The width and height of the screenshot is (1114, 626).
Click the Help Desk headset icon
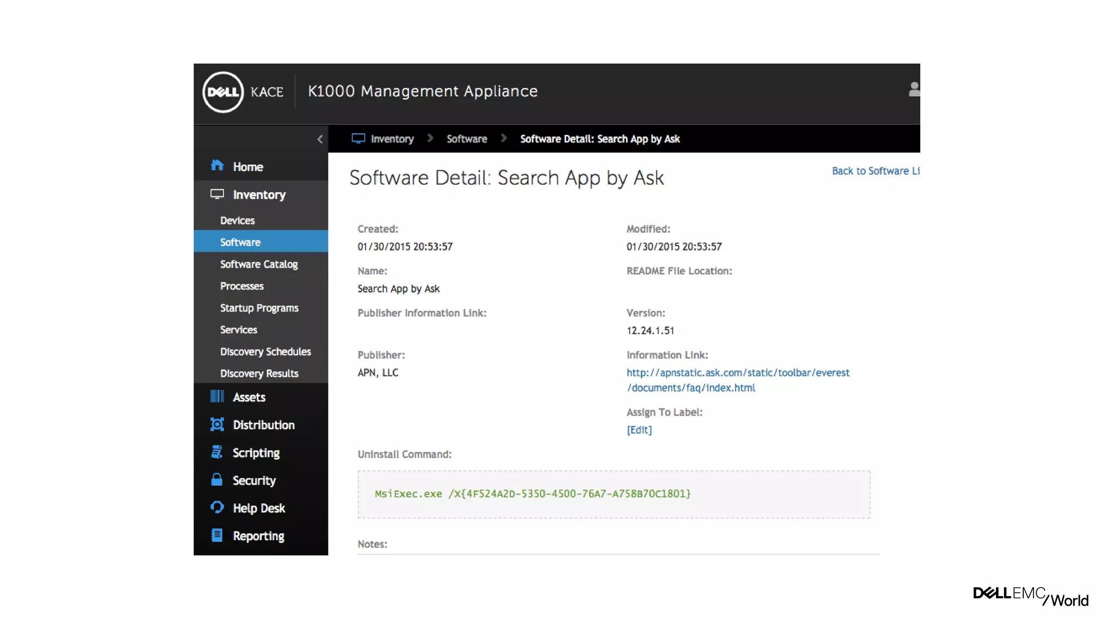click(x=217, y=508)
